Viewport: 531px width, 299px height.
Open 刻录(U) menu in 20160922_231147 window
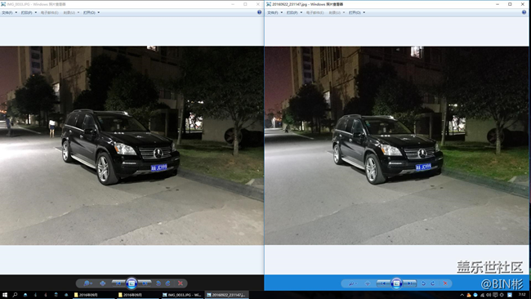[x=337, y=12]
